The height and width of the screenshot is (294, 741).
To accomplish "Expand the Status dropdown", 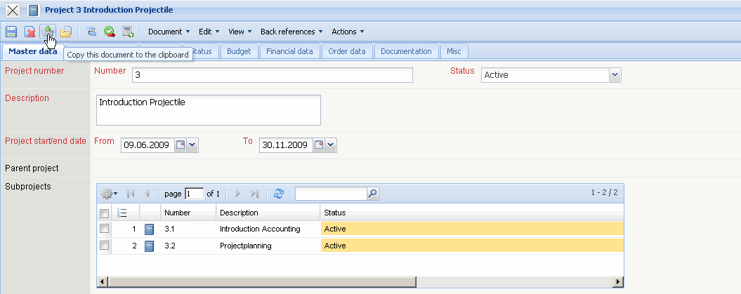I will tap(615, 75).
